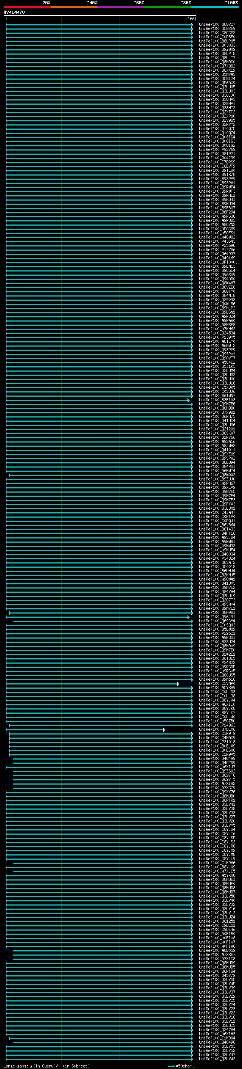Click the purple ~60% identity legend segment
Viewport: 242px width, 1069px height.
click(121, 7)
